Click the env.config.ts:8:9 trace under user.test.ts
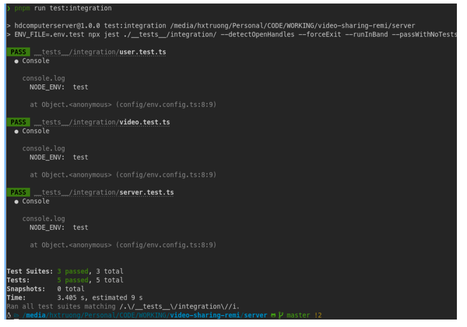467x327 pixels. point(123,105)
